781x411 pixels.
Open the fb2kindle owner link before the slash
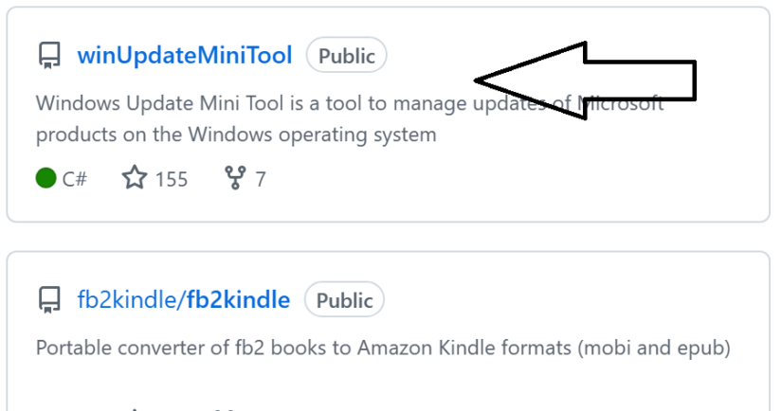[x=128, y=300]
